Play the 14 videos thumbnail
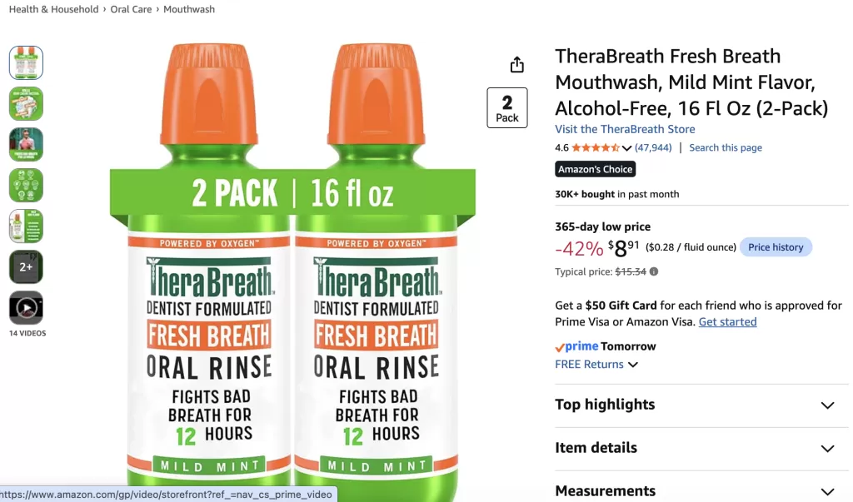Screen dimensions: 853x502 [x=26, y=308]
